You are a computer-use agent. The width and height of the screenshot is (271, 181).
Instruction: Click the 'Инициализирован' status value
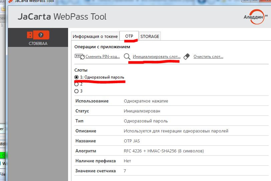pos(142,111)
